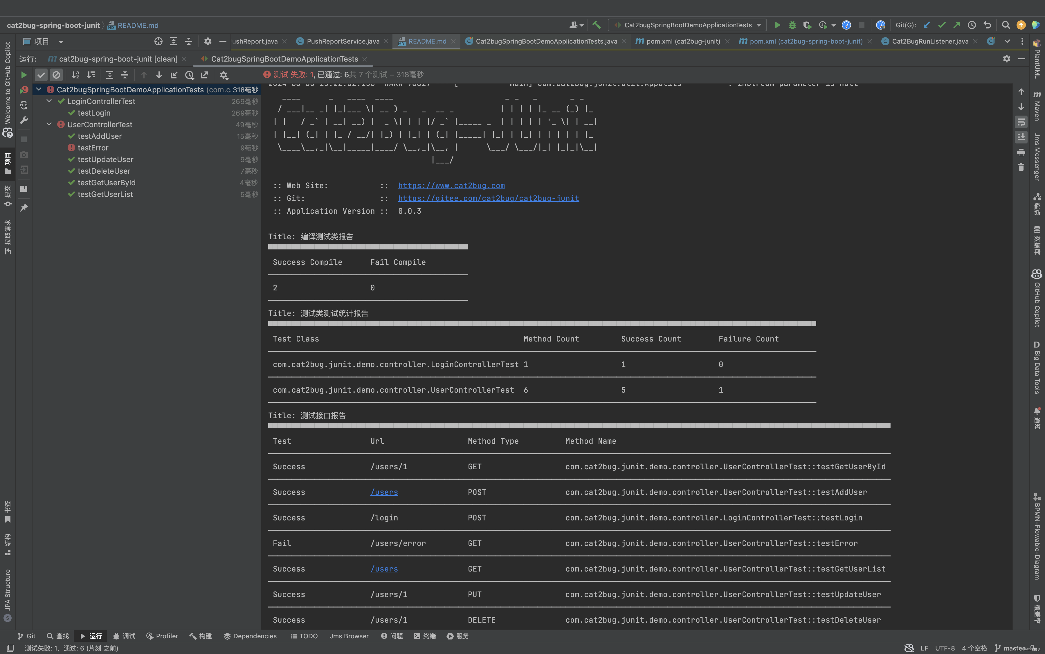Pin the run tab with the pin icon
The width and height of the screenshot is (1045, 654).
pos(24,208)
